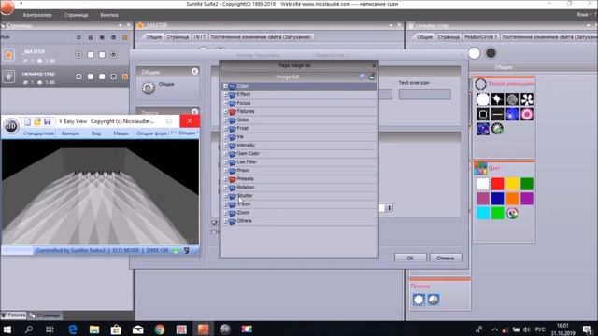
Task: Select the open white circle gobo
Action: click(x=483, y=100)
